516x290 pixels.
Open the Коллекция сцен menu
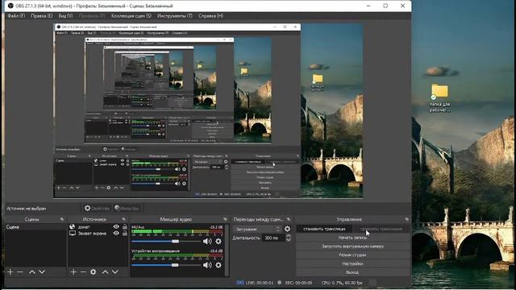pyautogui.click(x=131, y=16)
